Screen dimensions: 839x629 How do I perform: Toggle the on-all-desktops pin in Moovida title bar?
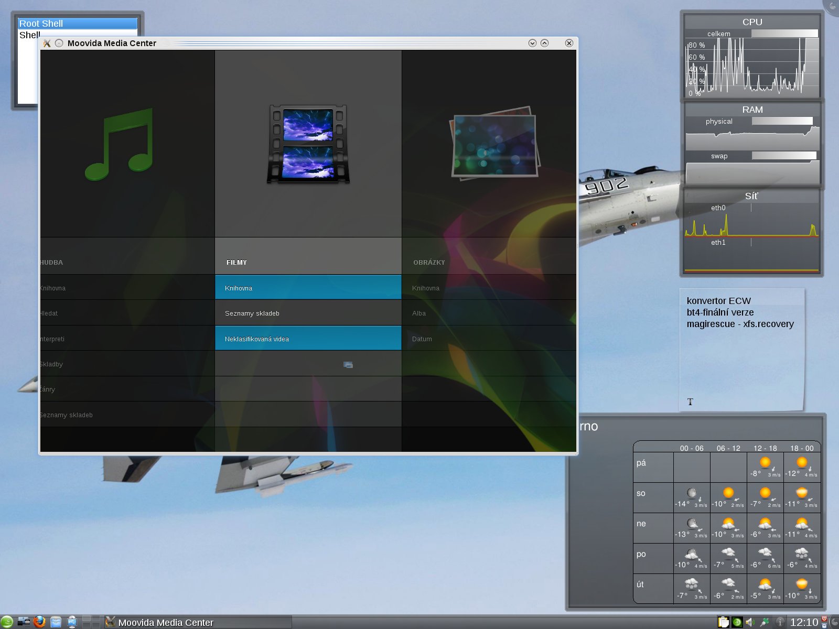(59, 43)
